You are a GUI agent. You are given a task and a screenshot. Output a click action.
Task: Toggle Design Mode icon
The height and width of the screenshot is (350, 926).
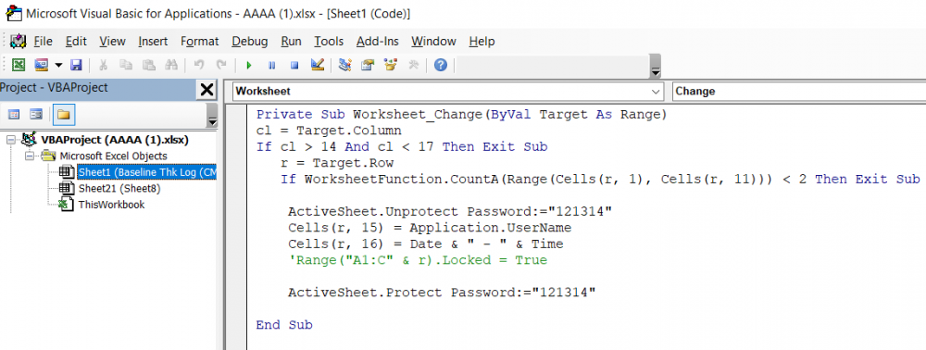317,65
